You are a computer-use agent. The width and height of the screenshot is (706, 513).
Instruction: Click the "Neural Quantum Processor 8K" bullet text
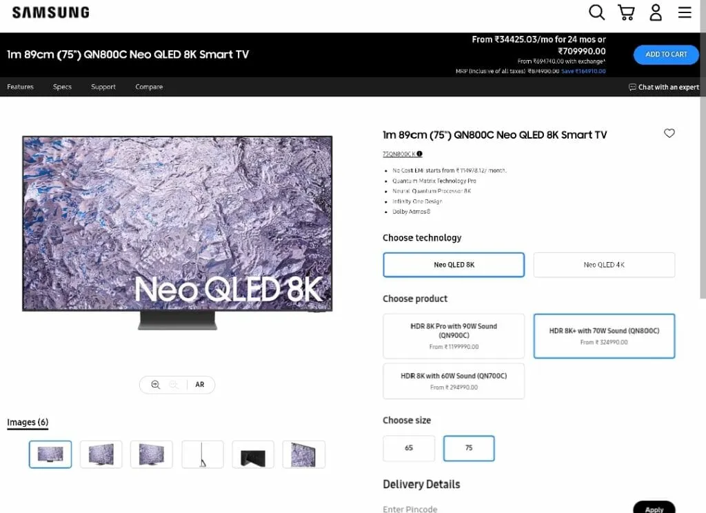(432, 191)
